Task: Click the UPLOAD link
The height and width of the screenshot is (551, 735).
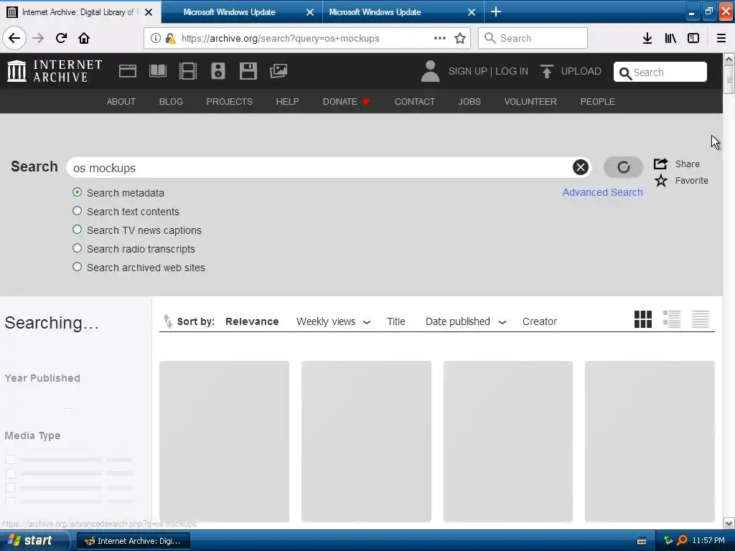Action: [x=581, y=71]
